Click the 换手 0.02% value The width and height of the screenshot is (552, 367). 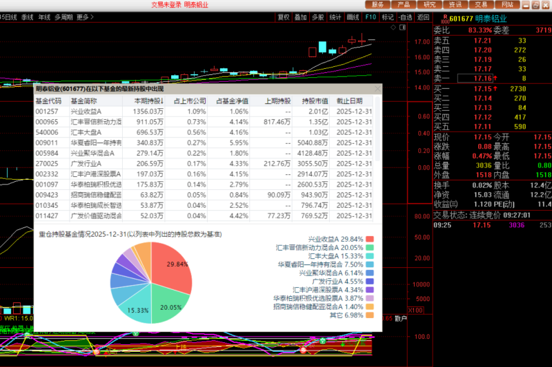click(482, 185)
